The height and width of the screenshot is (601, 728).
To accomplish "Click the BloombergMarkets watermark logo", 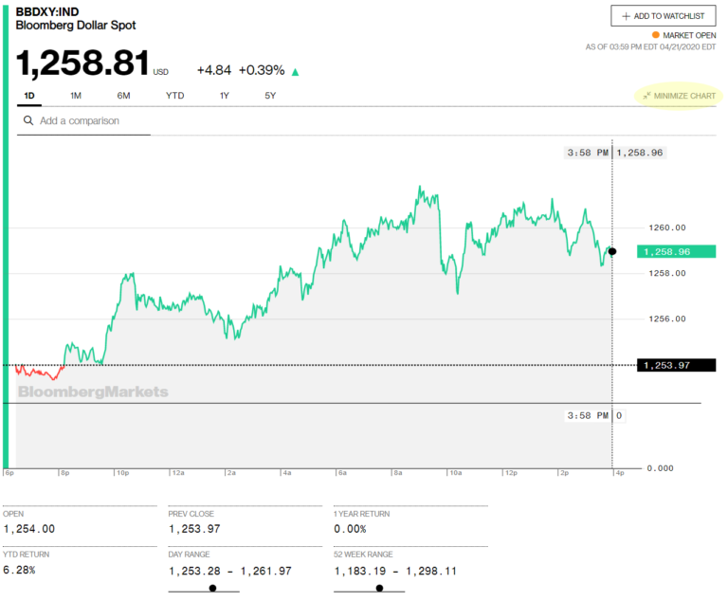I will [93, 392].
